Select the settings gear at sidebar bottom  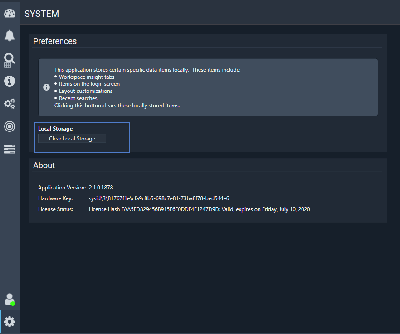coord(10,322)
